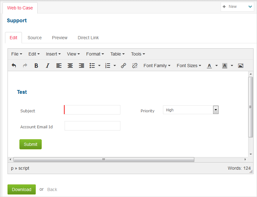The height and width of the screenshot is (197, 257).
Task: Switch to the Direct Link tab
Action: click(x=88, y=38)
